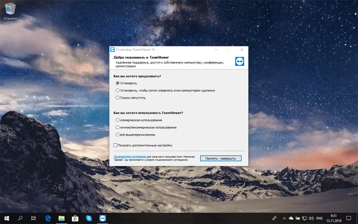Select 'личное/некоммерческое использование' radio option
Image resolution: width=358 pixels, height=224 pixels.
146,127
